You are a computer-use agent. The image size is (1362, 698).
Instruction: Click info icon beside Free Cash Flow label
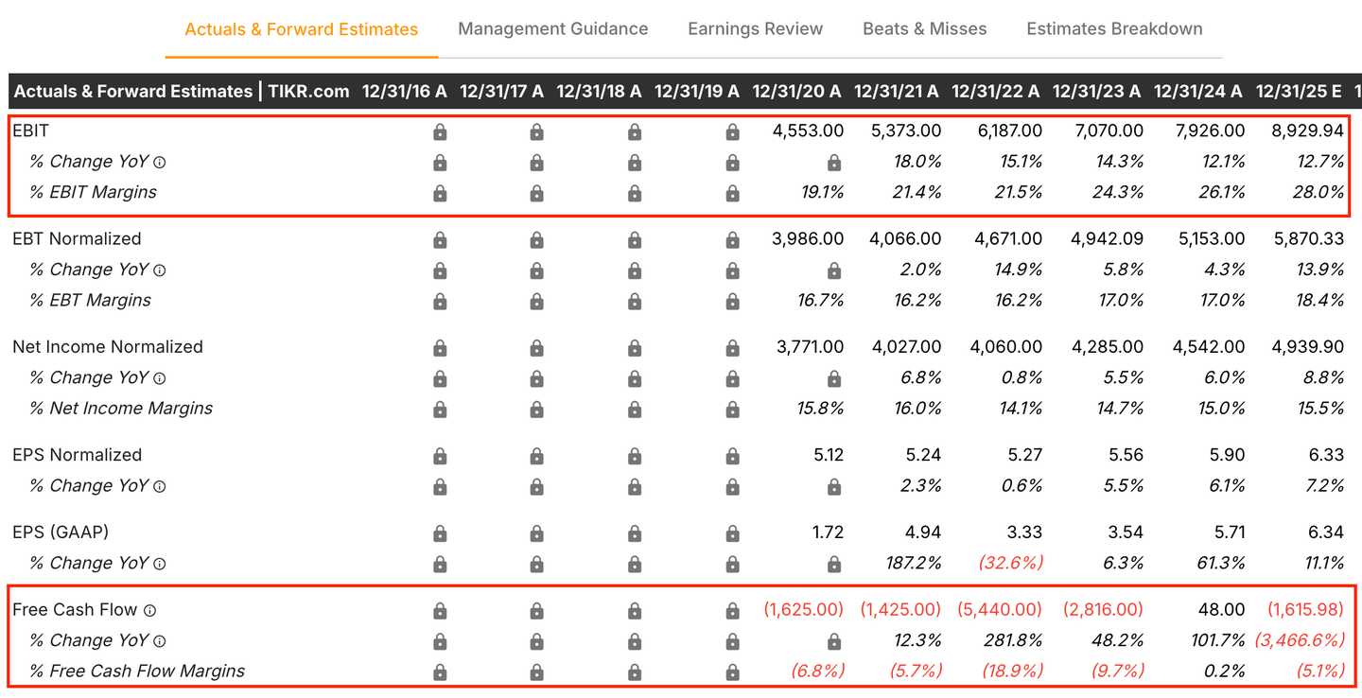tap(149, 611)
